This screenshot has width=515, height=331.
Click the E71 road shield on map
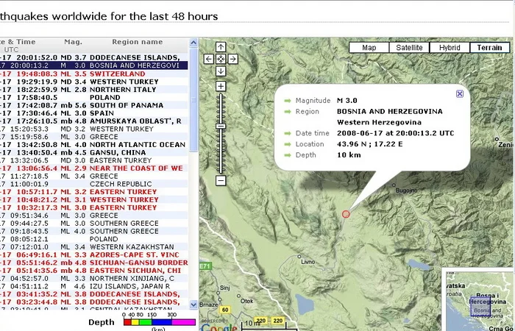[205, 266]
